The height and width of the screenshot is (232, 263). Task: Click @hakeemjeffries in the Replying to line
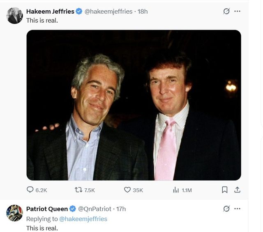click(x=83, y=219)
